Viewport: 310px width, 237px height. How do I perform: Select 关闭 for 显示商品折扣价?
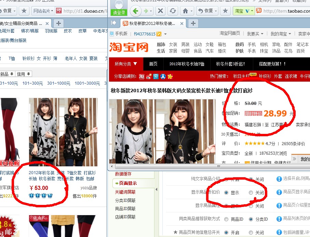[251, 193]
